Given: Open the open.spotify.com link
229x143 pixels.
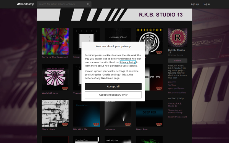Looking at the screenshot, I should pyautogui.click(x=176, y=88).
